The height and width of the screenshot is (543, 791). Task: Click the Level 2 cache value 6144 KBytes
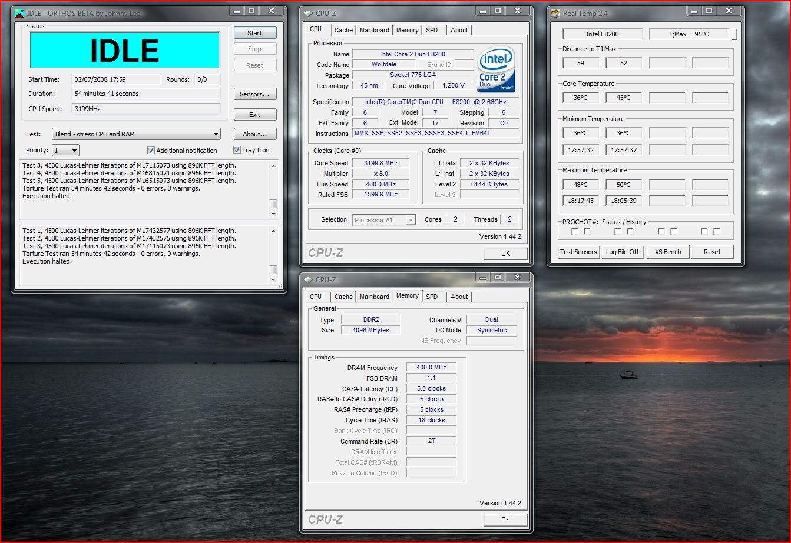pos(489,184)
